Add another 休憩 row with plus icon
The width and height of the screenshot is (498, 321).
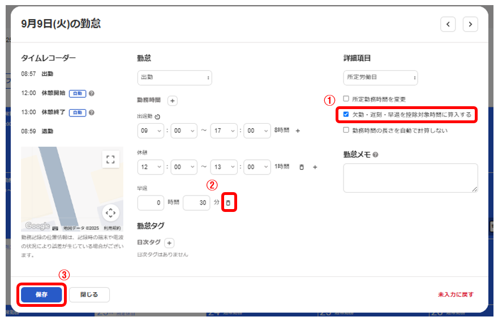(x=315, y=167)
